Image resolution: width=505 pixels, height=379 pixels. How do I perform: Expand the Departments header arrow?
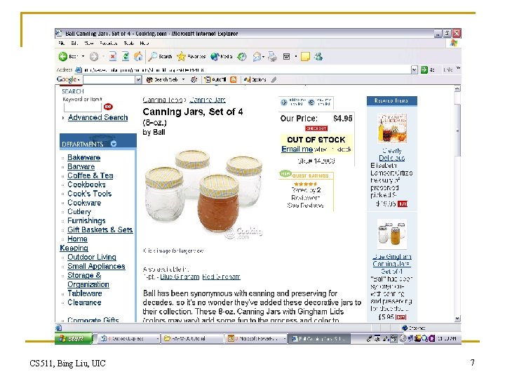[114, 144]
